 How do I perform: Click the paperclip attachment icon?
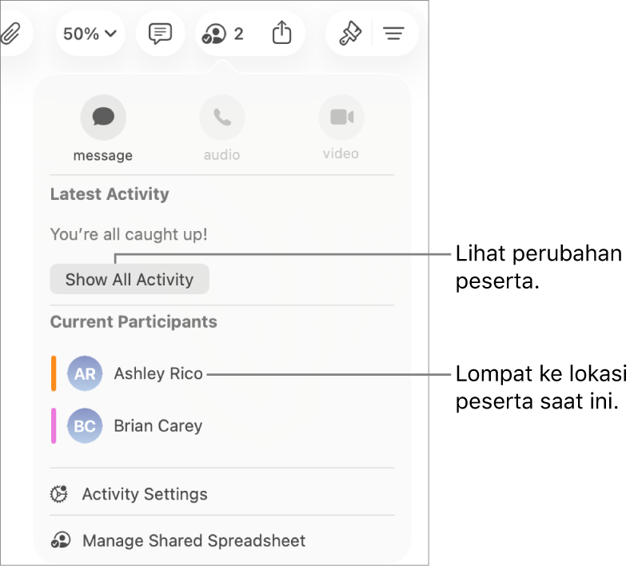point(11,34)
